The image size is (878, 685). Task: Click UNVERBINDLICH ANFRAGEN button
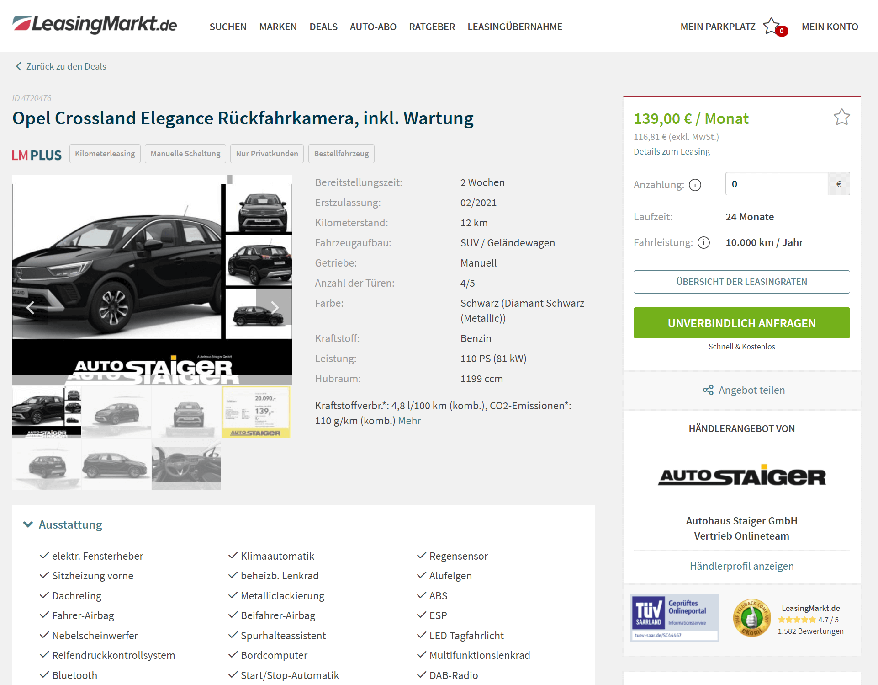741,323
